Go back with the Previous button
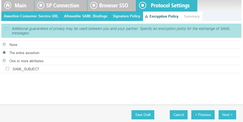 (203, 115)
